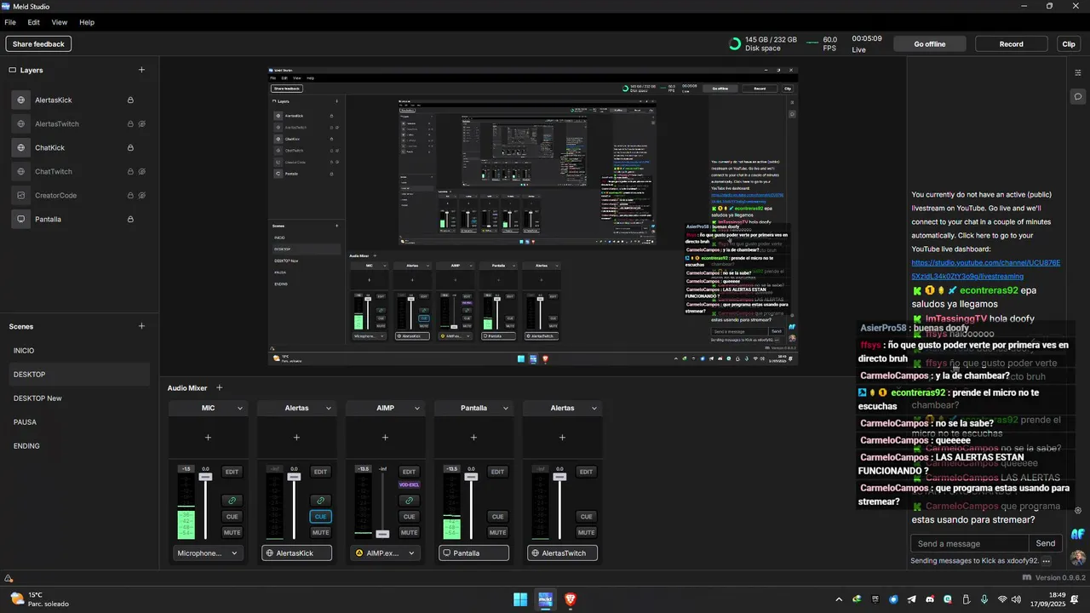This screenshot has width=1090, height=613.
Task: Open Telegram from the system tray
Action: (912, 599)
